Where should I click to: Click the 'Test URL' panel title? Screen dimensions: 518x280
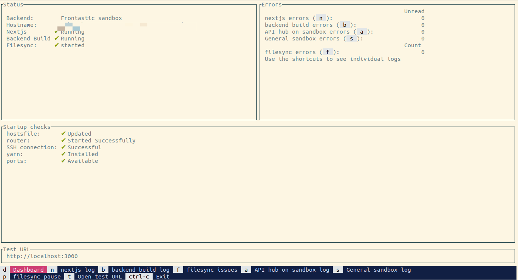17,249
